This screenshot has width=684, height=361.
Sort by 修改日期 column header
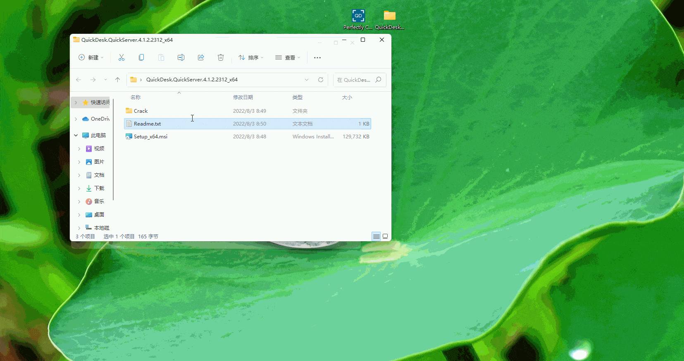[x=243, y=97]
